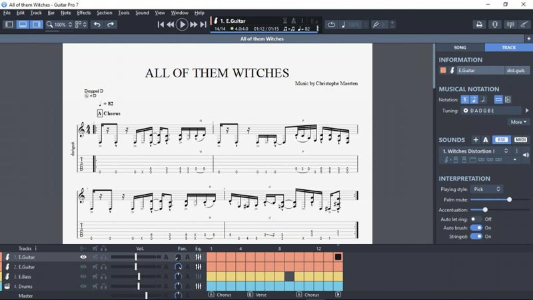Toggle Auto let ring switch

tap(476, 219)
